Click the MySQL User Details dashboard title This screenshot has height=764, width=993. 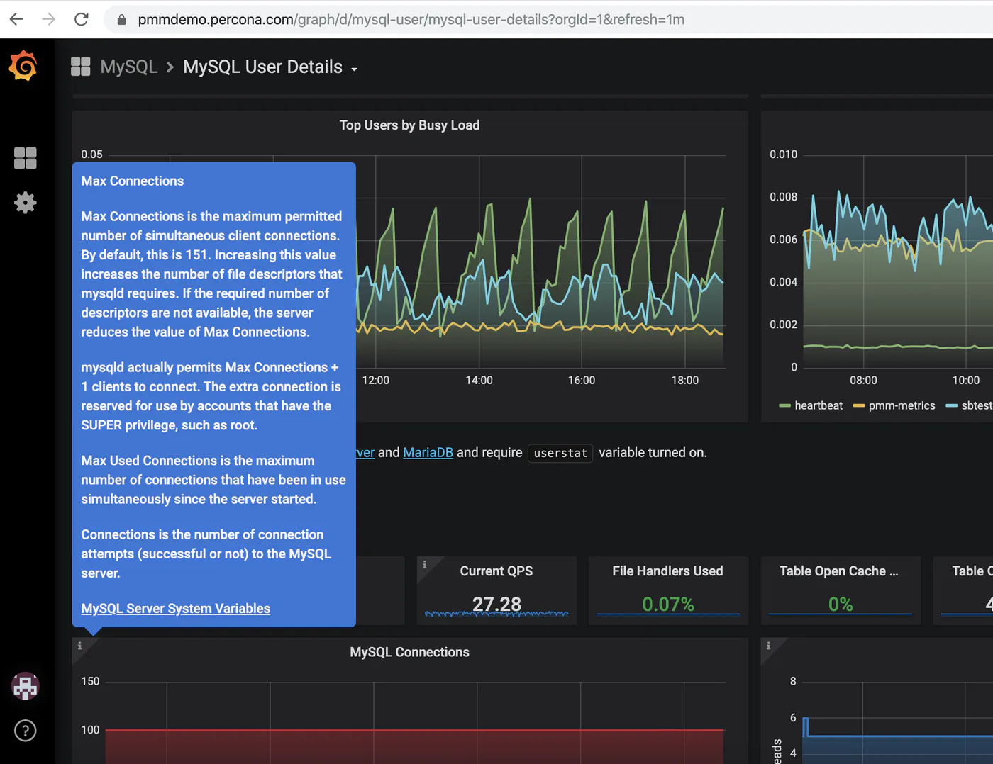262,67
